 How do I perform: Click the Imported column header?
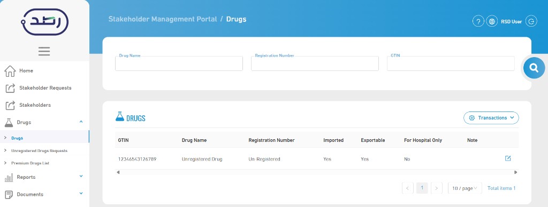pos(333,140)
